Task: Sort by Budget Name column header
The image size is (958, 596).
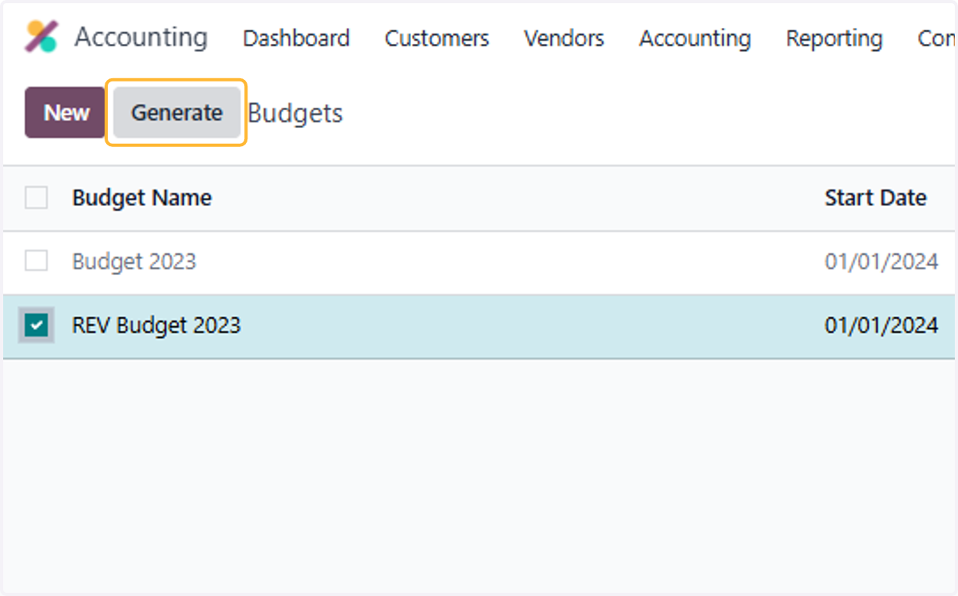Action: click(142, 197)
